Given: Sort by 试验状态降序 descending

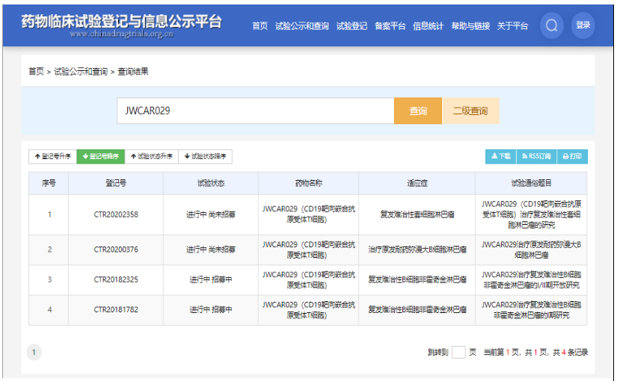Looking at the screenshot, I should [205, 156].
